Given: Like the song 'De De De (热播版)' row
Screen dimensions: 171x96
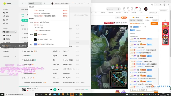Looking at the screenshot, I should (22, 60).
